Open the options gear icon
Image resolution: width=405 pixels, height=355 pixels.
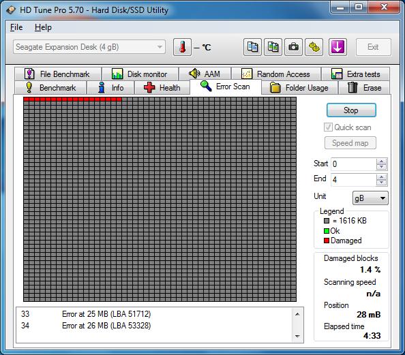click(314, 47)
